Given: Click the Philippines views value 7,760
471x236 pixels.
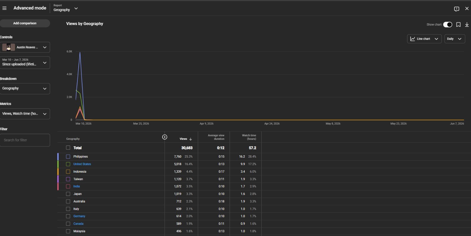Looking at the screenshot, I should (178, 157).
